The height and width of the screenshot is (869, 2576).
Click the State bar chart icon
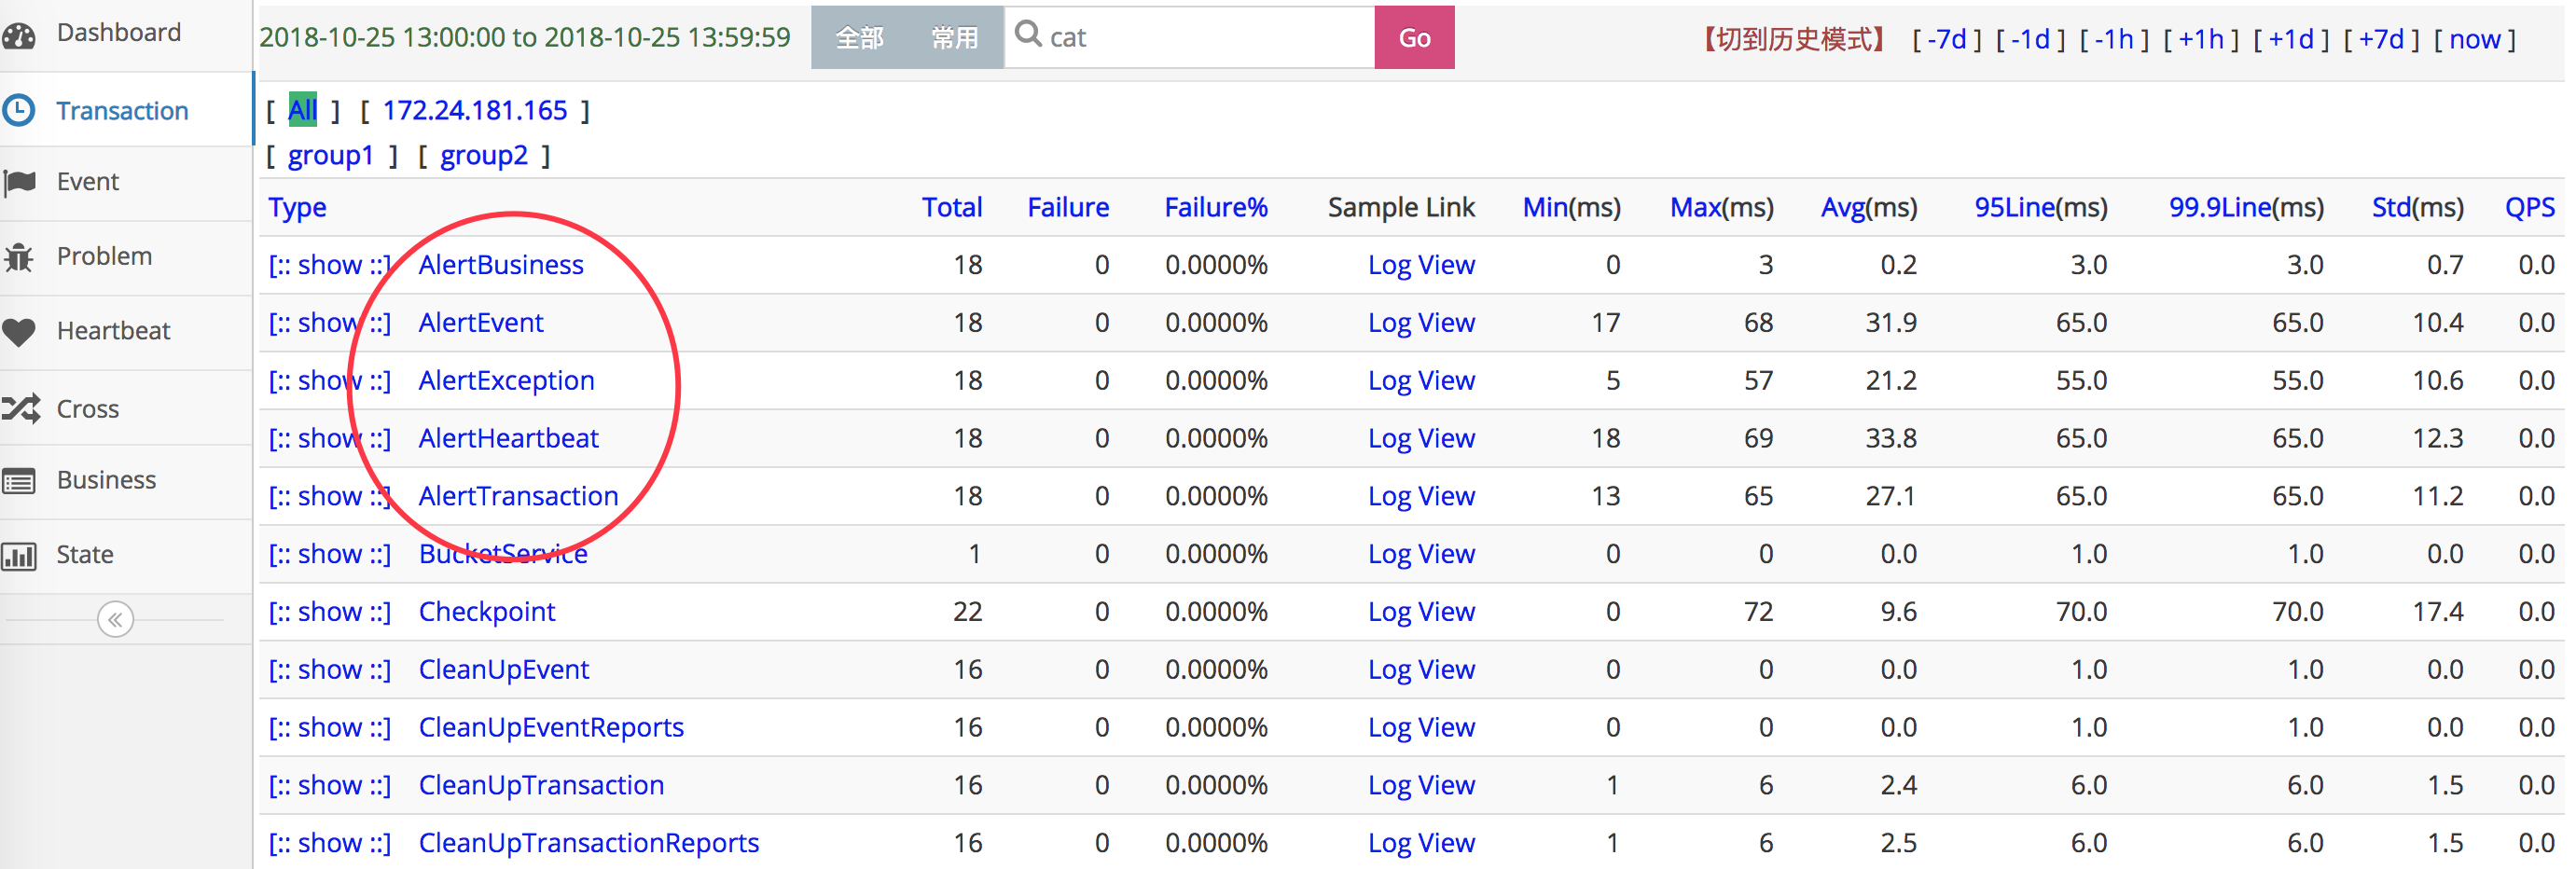20,555
